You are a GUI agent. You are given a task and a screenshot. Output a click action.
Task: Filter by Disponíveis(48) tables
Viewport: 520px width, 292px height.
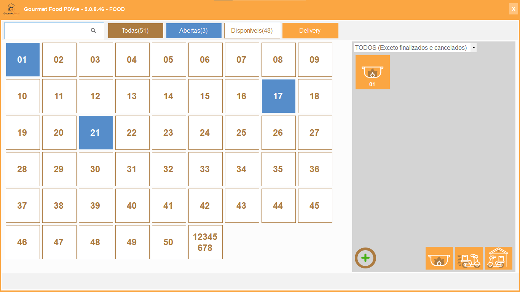click(252, 31)
